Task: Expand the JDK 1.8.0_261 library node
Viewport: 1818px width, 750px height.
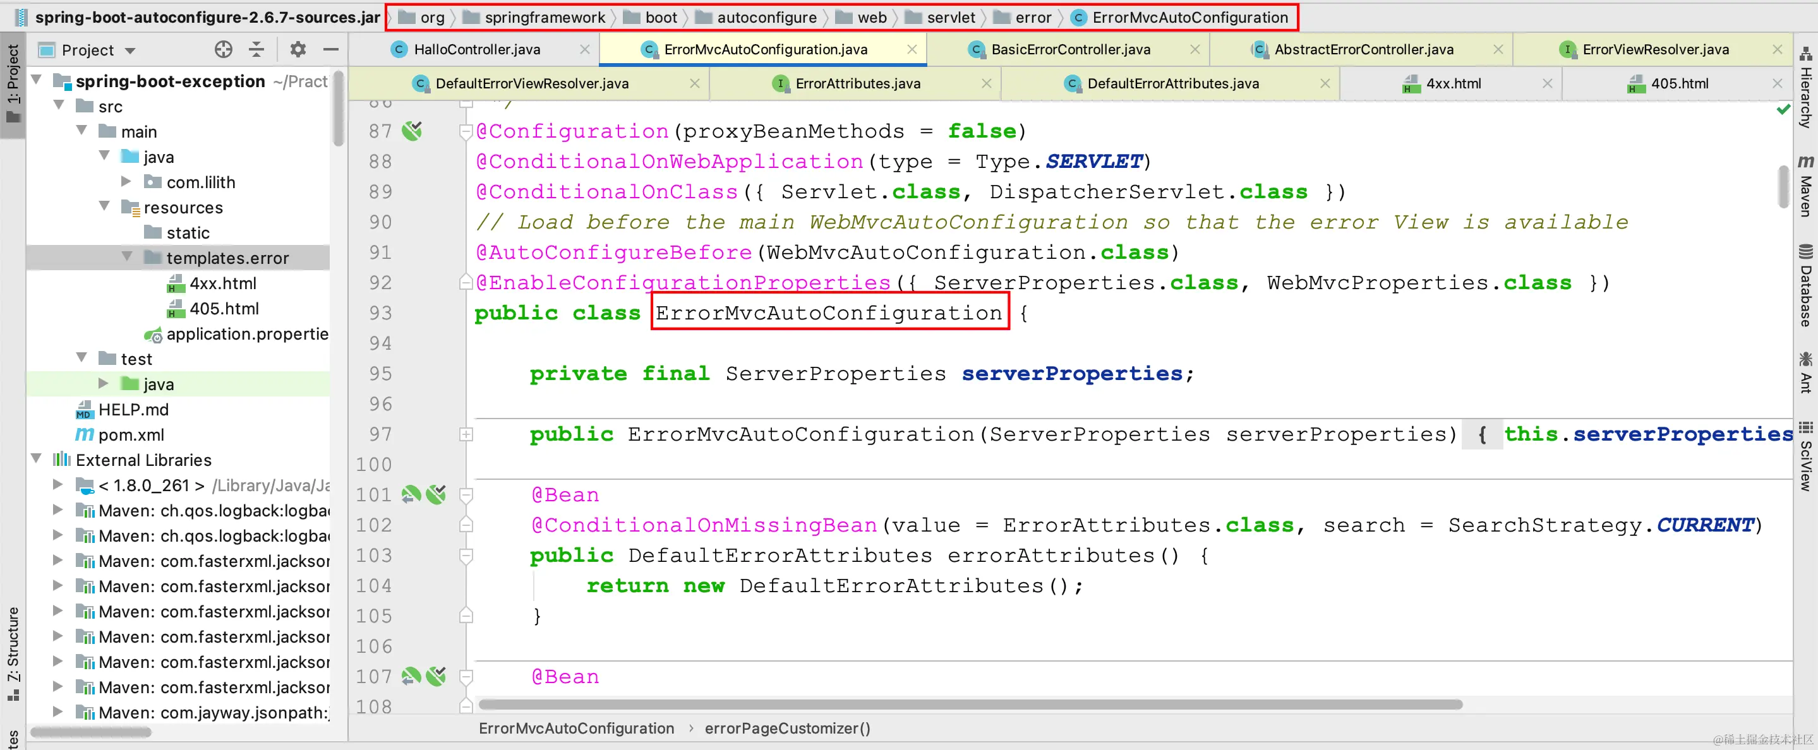Action: tap(59, 485)
